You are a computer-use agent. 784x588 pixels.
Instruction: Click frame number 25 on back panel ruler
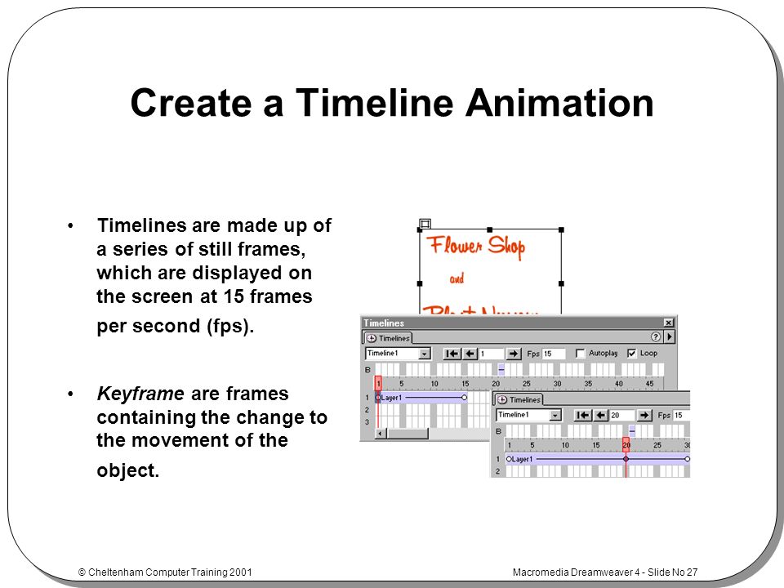(x=526, y=384)
